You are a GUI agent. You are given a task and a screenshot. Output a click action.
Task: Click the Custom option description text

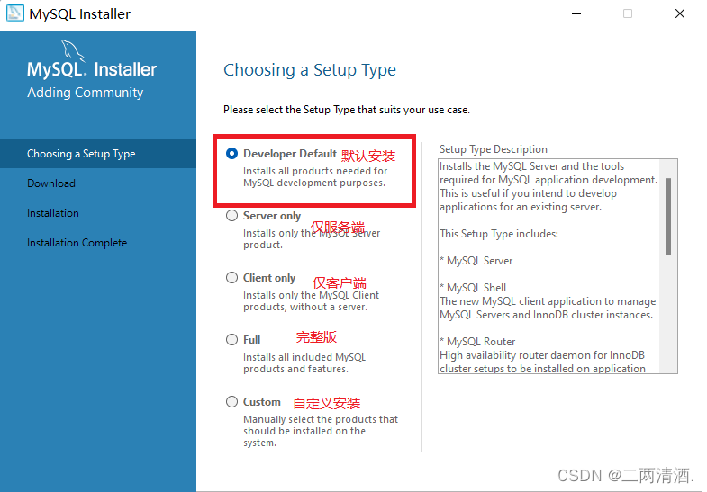[x=321, y=431]
